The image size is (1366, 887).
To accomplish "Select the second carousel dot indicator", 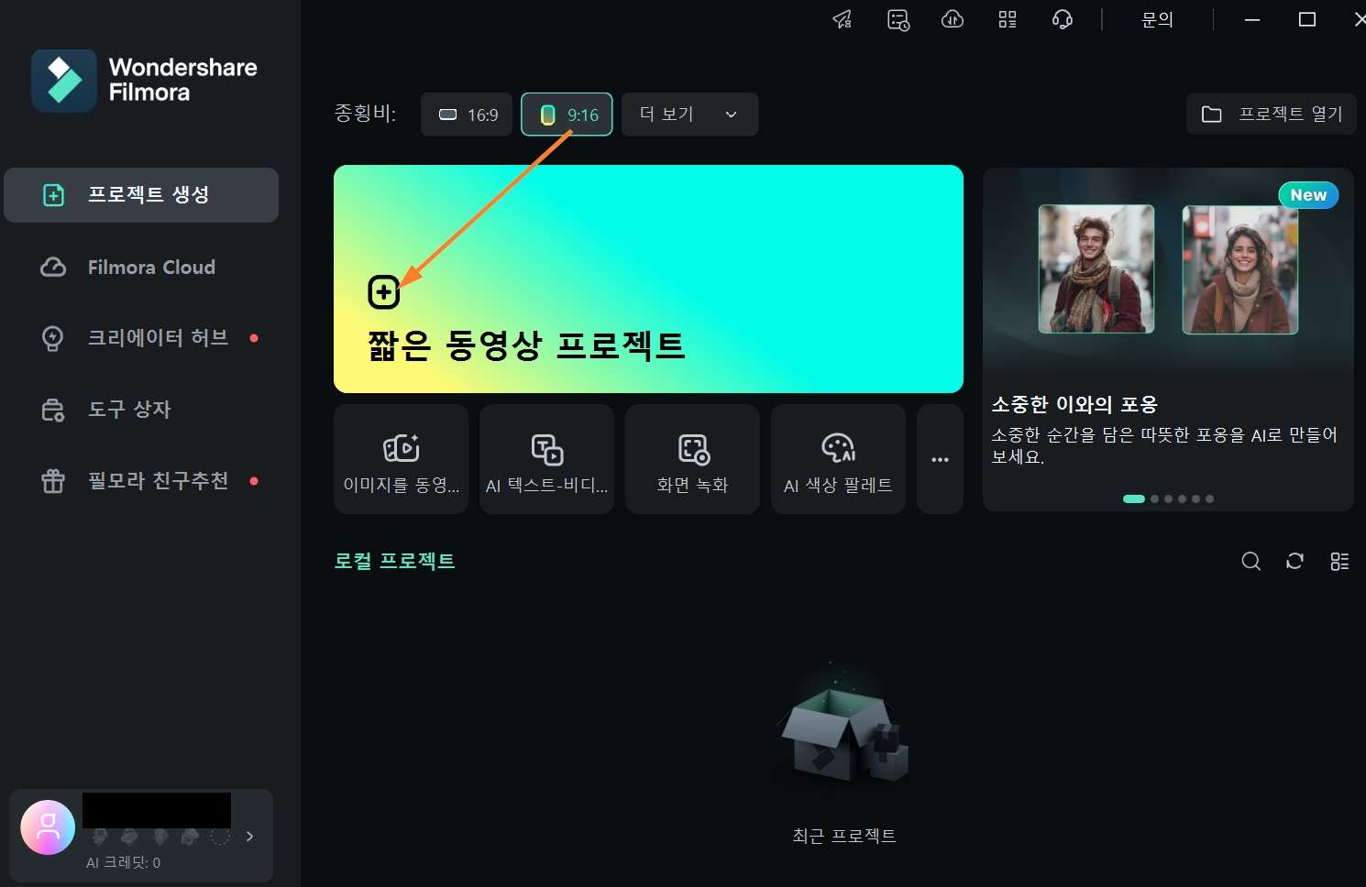I will click(x=1154, y=499).
